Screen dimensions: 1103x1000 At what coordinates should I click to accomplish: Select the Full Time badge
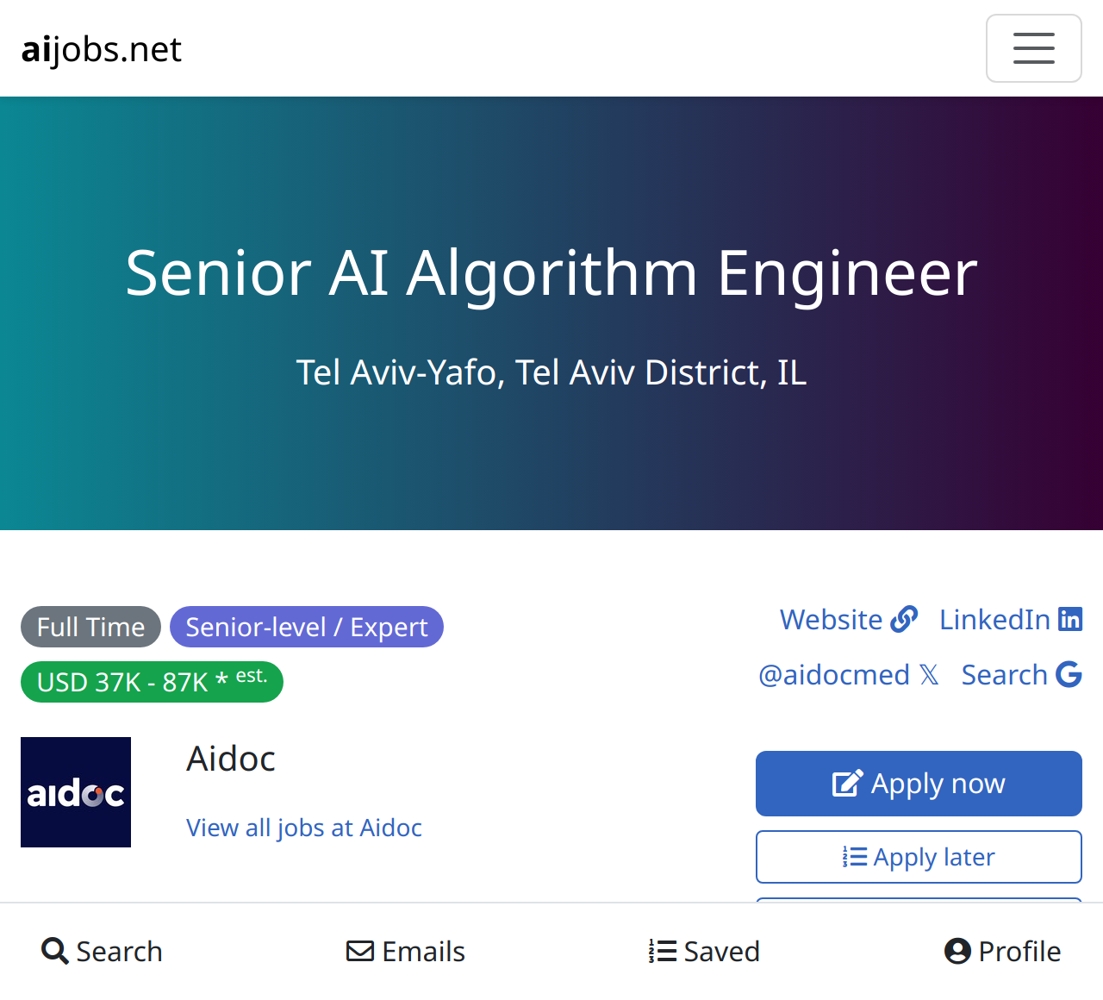90,627
